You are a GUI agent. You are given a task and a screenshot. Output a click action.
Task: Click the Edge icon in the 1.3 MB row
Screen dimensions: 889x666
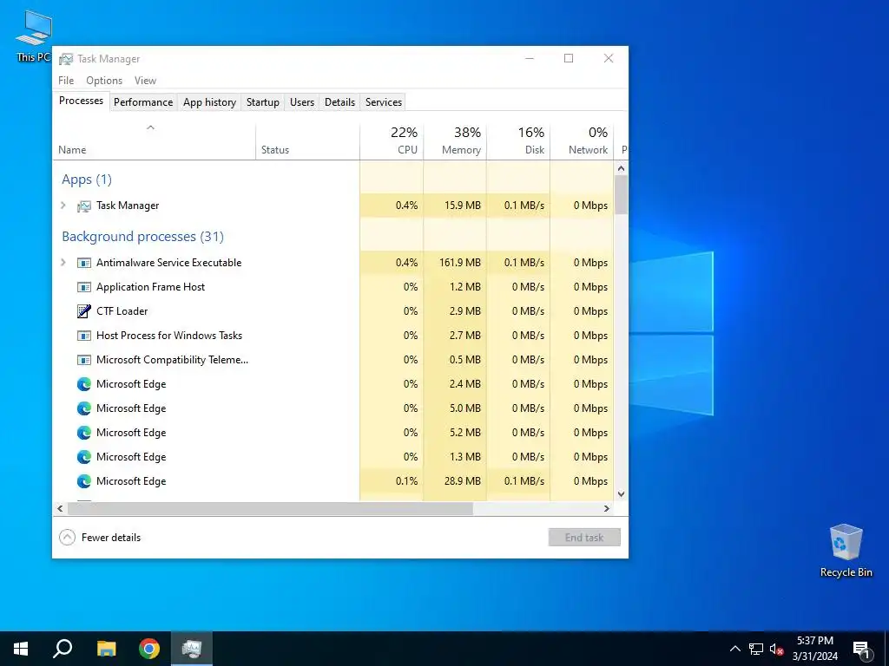click(84, 457)
